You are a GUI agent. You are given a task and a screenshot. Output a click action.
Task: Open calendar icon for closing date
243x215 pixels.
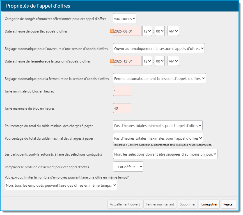pos(112,61)
